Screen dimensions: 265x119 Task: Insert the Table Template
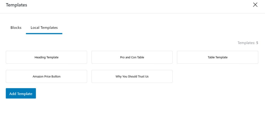(x=217, y=57)
